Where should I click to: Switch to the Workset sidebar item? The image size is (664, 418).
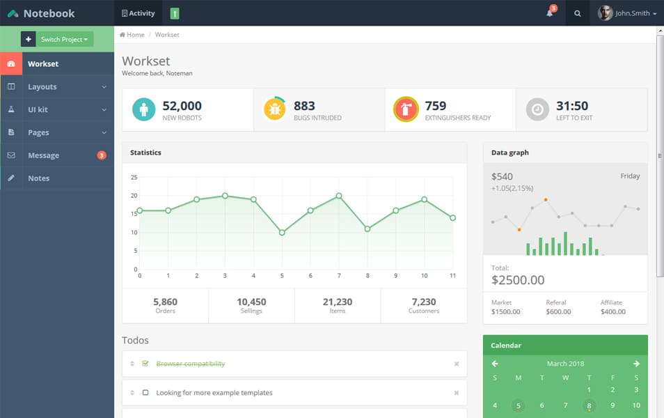(x=44, y=63)
